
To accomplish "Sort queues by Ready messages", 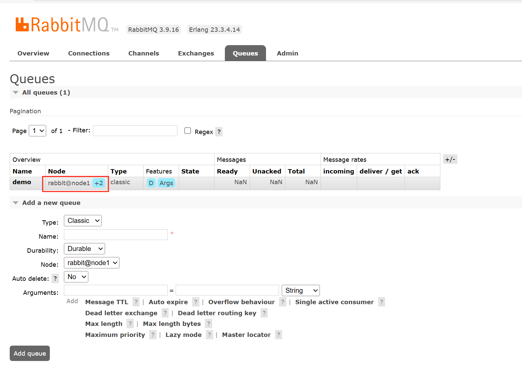I will tap(227, 171).
